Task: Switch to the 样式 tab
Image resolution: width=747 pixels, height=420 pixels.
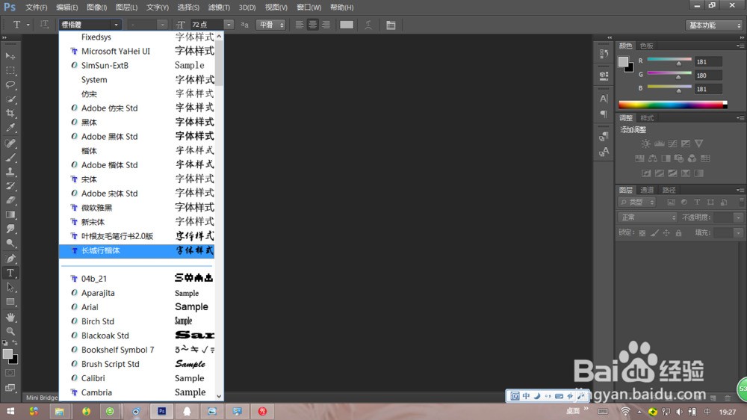Action: [647, 118]
